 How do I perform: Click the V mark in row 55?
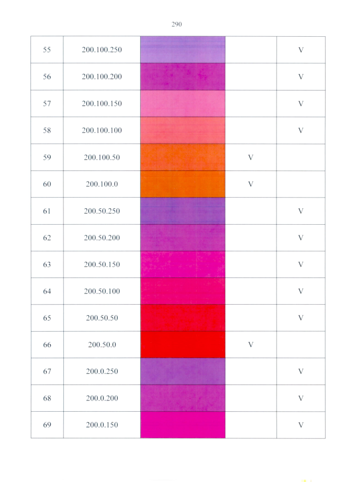pyautogui.click(x=301, y=50)
